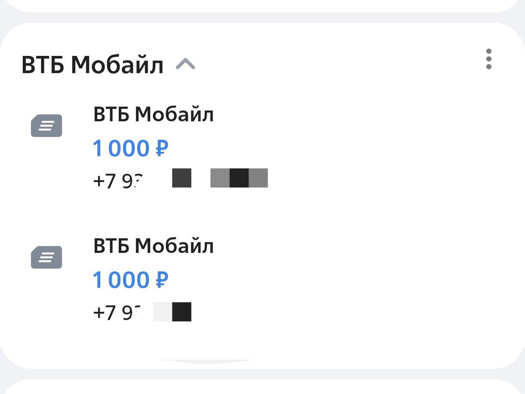
Task: Tap the first entry's SIM card icon
Action: click(47, 126)
